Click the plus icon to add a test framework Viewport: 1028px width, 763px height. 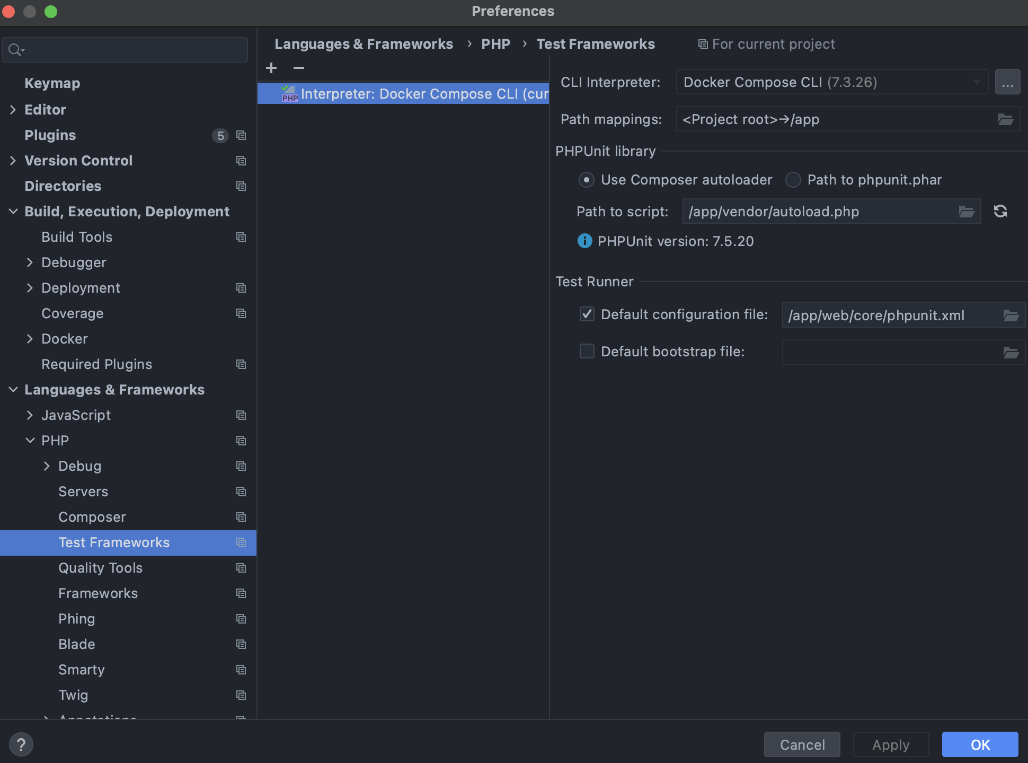click(x=271, y=68)
